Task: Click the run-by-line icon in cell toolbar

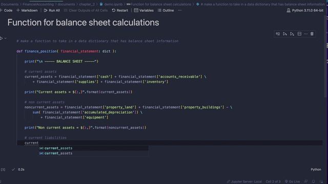Action: pyautogui.click(x=278, y=34)
